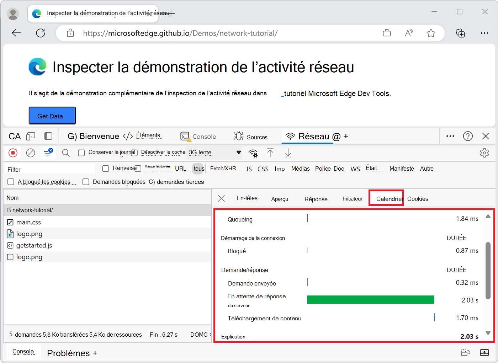
Task: Open network conditions wifi icon
Action: tap(253, 153)
